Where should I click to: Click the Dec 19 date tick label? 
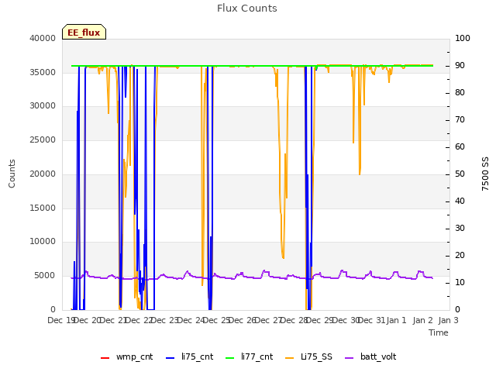60,320
